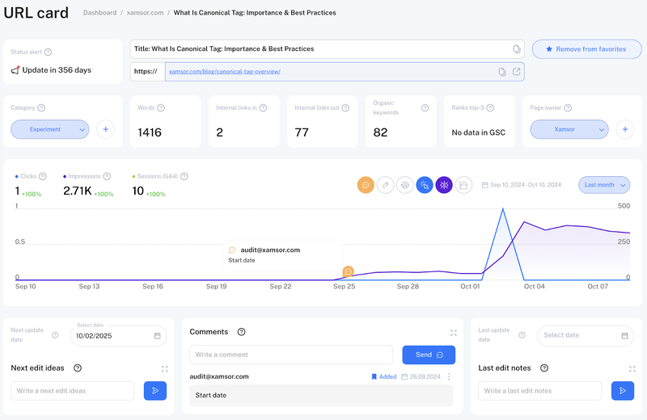This screenshot has width=647, height=420.
Task: Open the Xamsor page owner dropdown
Action: (569, 129)
